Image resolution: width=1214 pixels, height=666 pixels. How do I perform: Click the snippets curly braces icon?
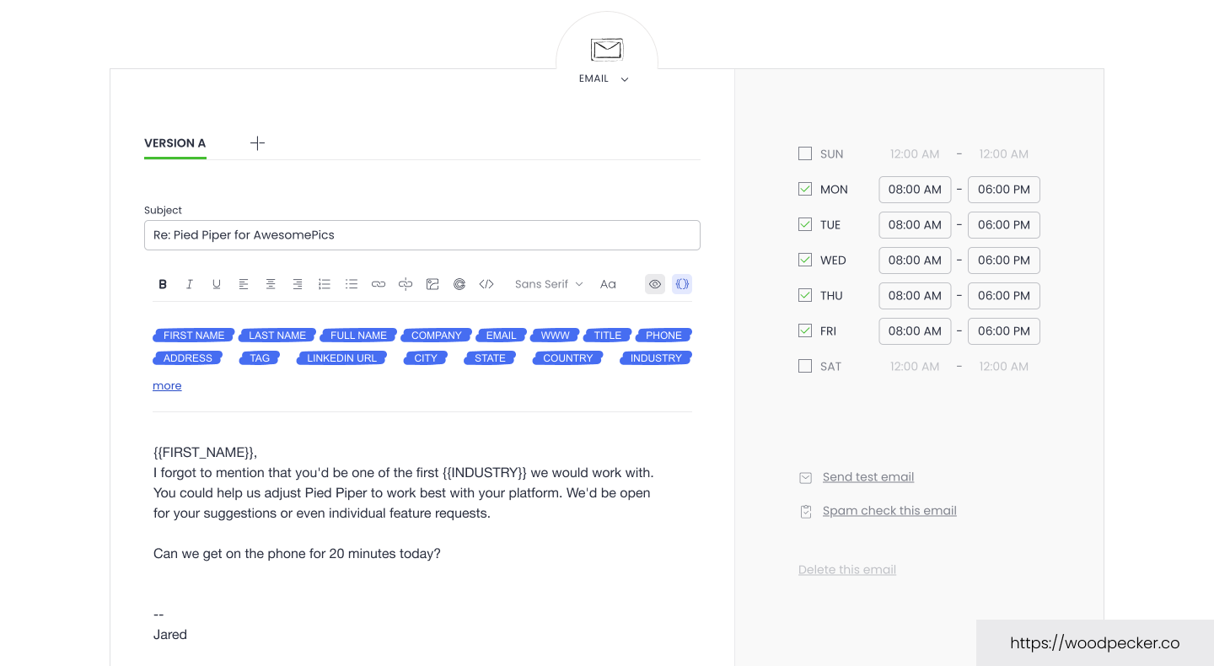coord(682,284)
